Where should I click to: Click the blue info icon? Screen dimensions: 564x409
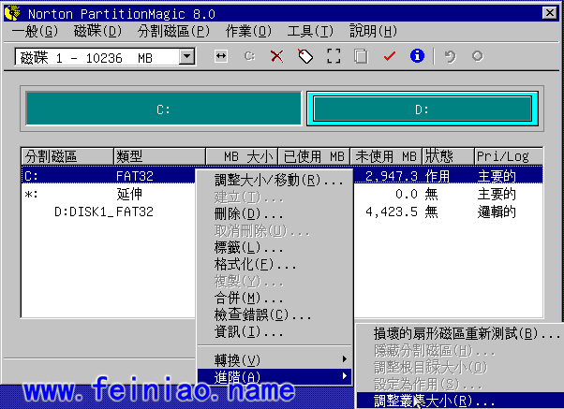[x=417, y=56]
